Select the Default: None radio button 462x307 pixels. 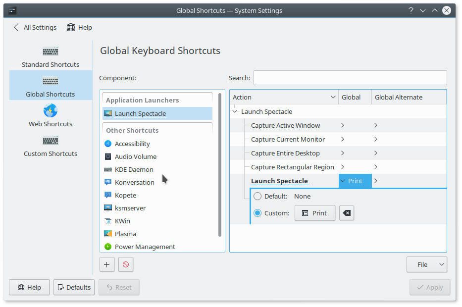[257, 196]
